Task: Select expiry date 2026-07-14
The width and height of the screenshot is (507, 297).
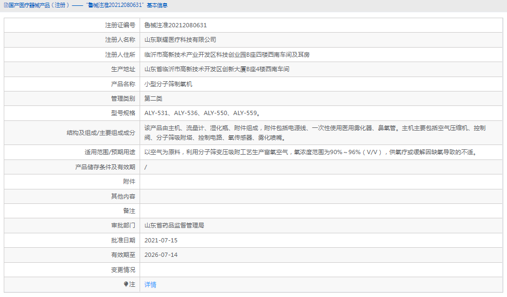Action: 160,255
